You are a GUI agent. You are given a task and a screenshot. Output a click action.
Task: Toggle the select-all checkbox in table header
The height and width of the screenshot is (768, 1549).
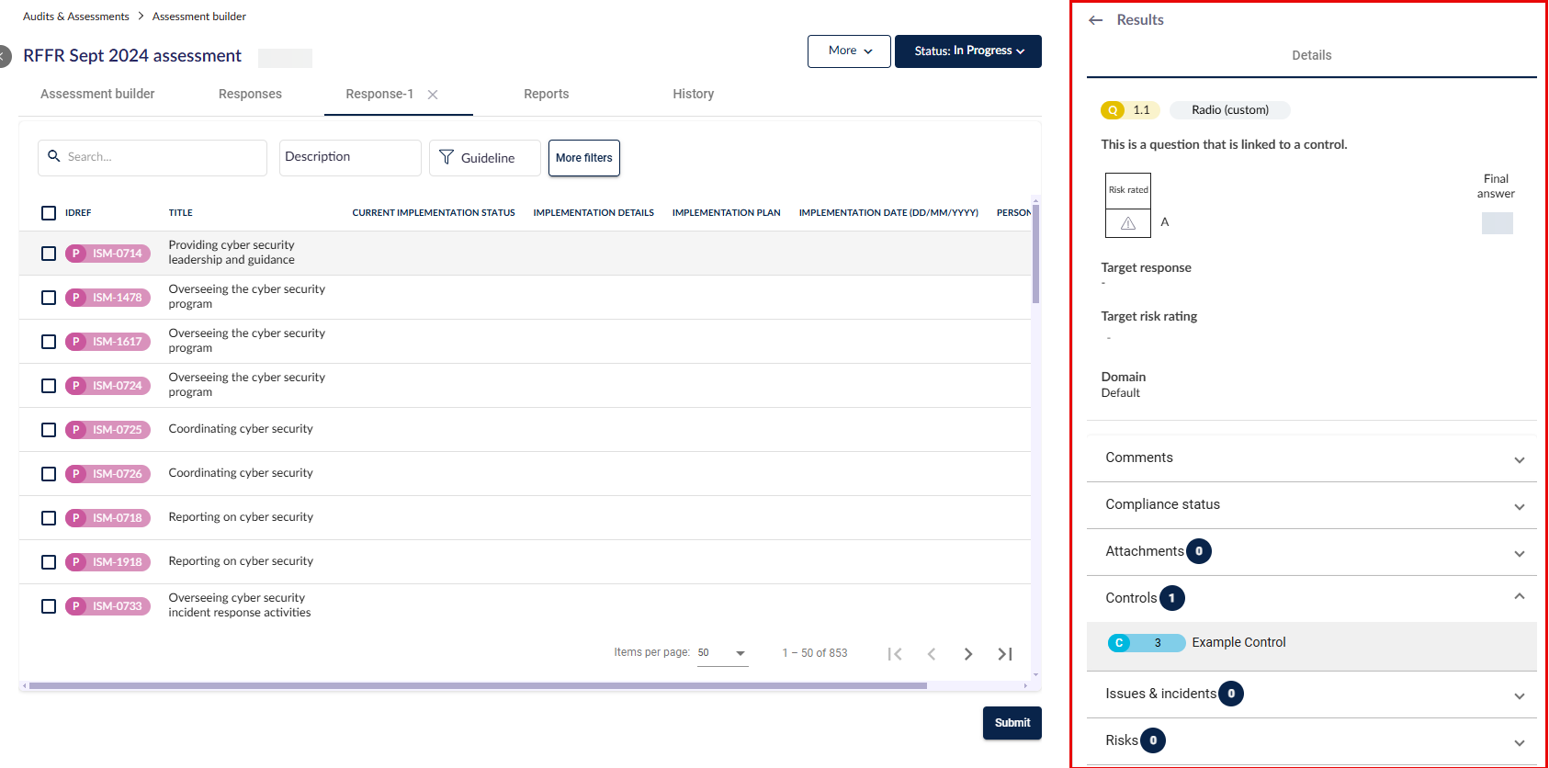coord(49,213)
